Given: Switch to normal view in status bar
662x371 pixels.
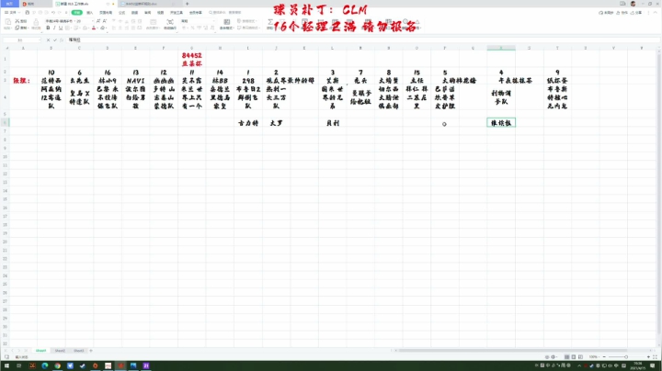Looking at the screenshot, I should point(566,356).
